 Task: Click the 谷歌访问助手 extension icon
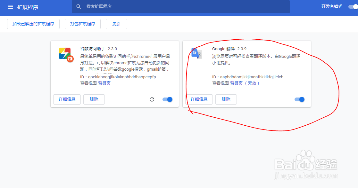(x=66, y=55)
